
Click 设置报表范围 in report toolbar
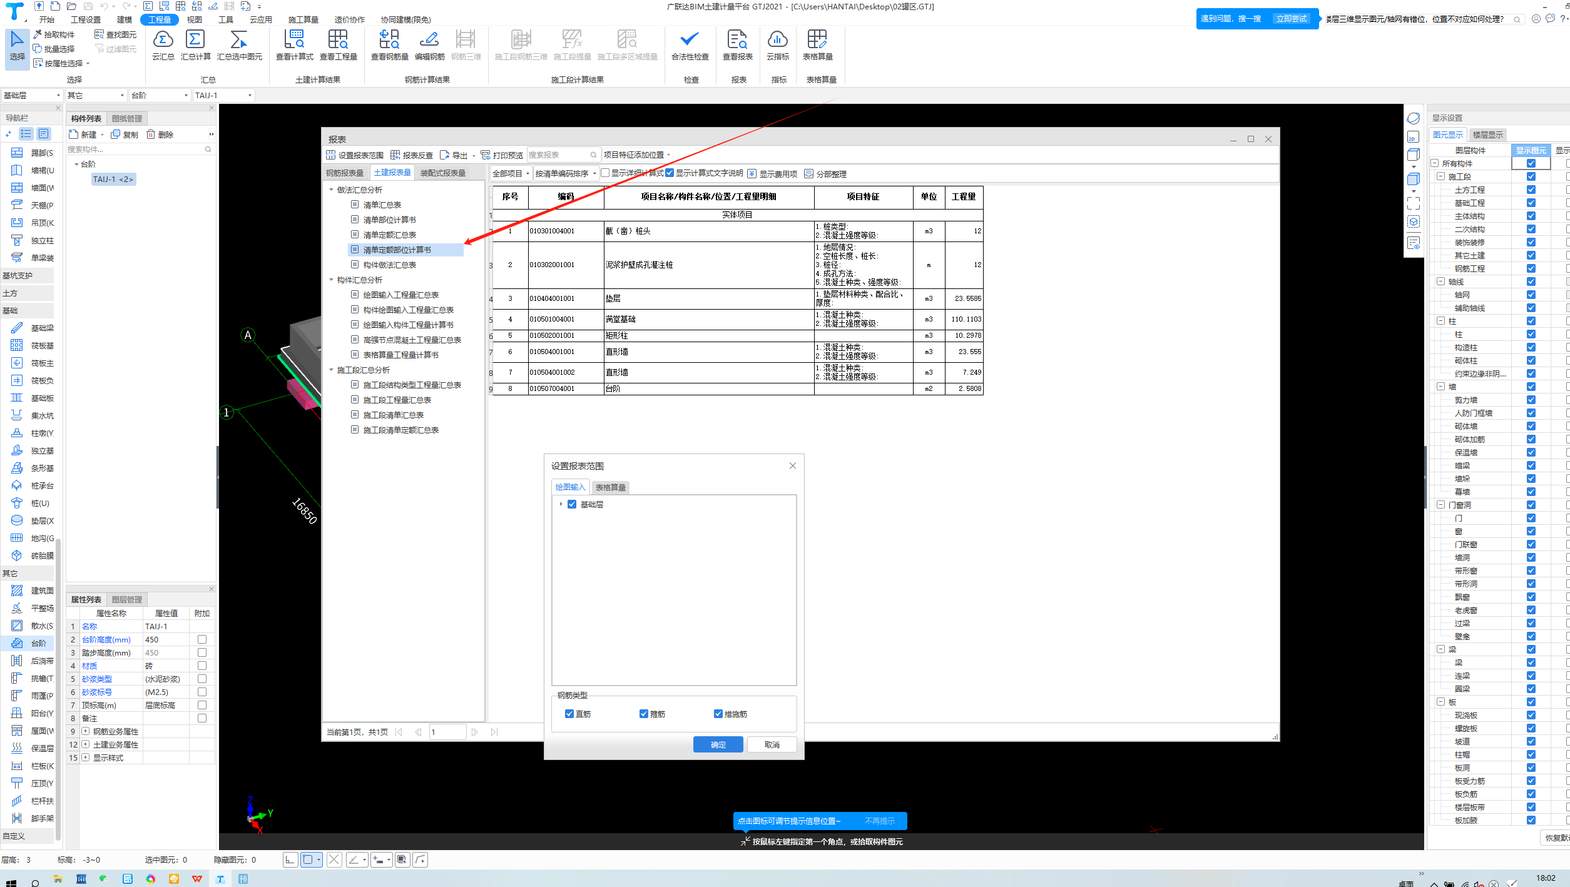[x=355, y=155]
